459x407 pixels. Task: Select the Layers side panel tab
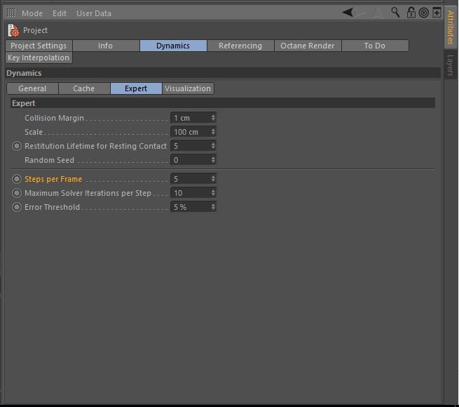click(451, 65)
